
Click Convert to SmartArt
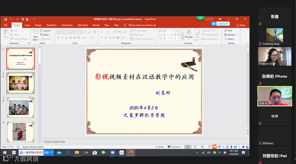[x=142, y=39]
